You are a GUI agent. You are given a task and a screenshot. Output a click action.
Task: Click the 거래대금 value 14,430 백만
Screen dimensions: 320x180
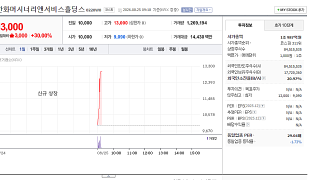coord(201,37)
